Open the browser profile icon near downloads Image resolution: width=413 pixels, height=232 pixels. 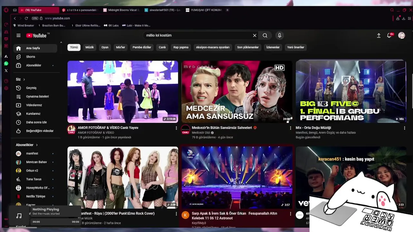398,18
